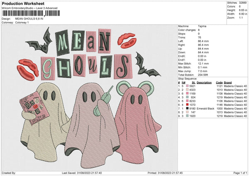Click stitch count 5921 in the stop sequence
The width and height of the screenshot is (249, 176).
coord(193,86)
